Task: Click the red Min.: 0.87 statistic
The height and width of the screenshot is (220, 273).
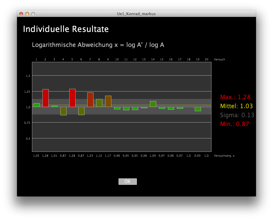Action: pos(234,124)
